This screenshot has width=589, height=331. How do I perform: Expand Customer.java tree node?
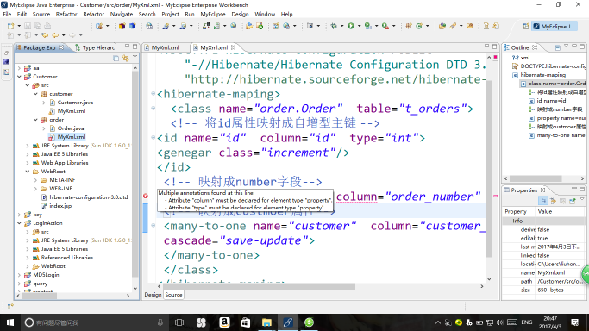tap(44, 103)
